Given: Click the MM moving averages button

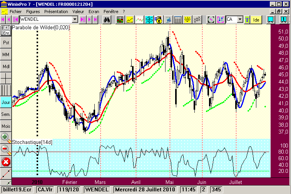Looking at the screenshot, I should tap(6, 54).
